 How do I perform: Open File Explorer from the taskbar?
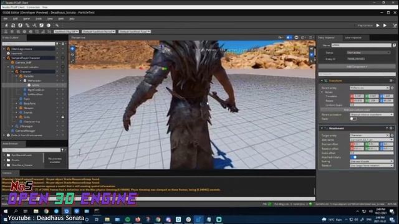[36, 211]
